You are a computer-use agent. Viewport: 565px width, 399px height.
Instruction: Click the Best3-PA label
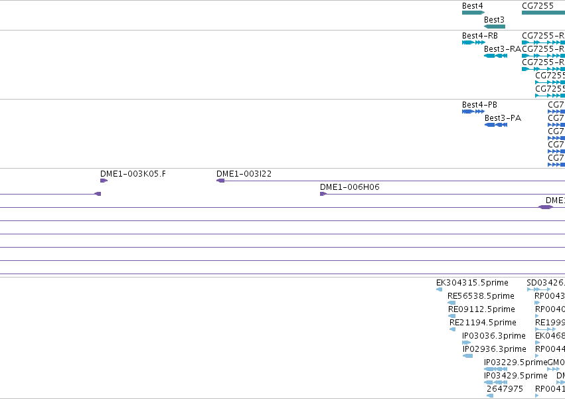503,118
